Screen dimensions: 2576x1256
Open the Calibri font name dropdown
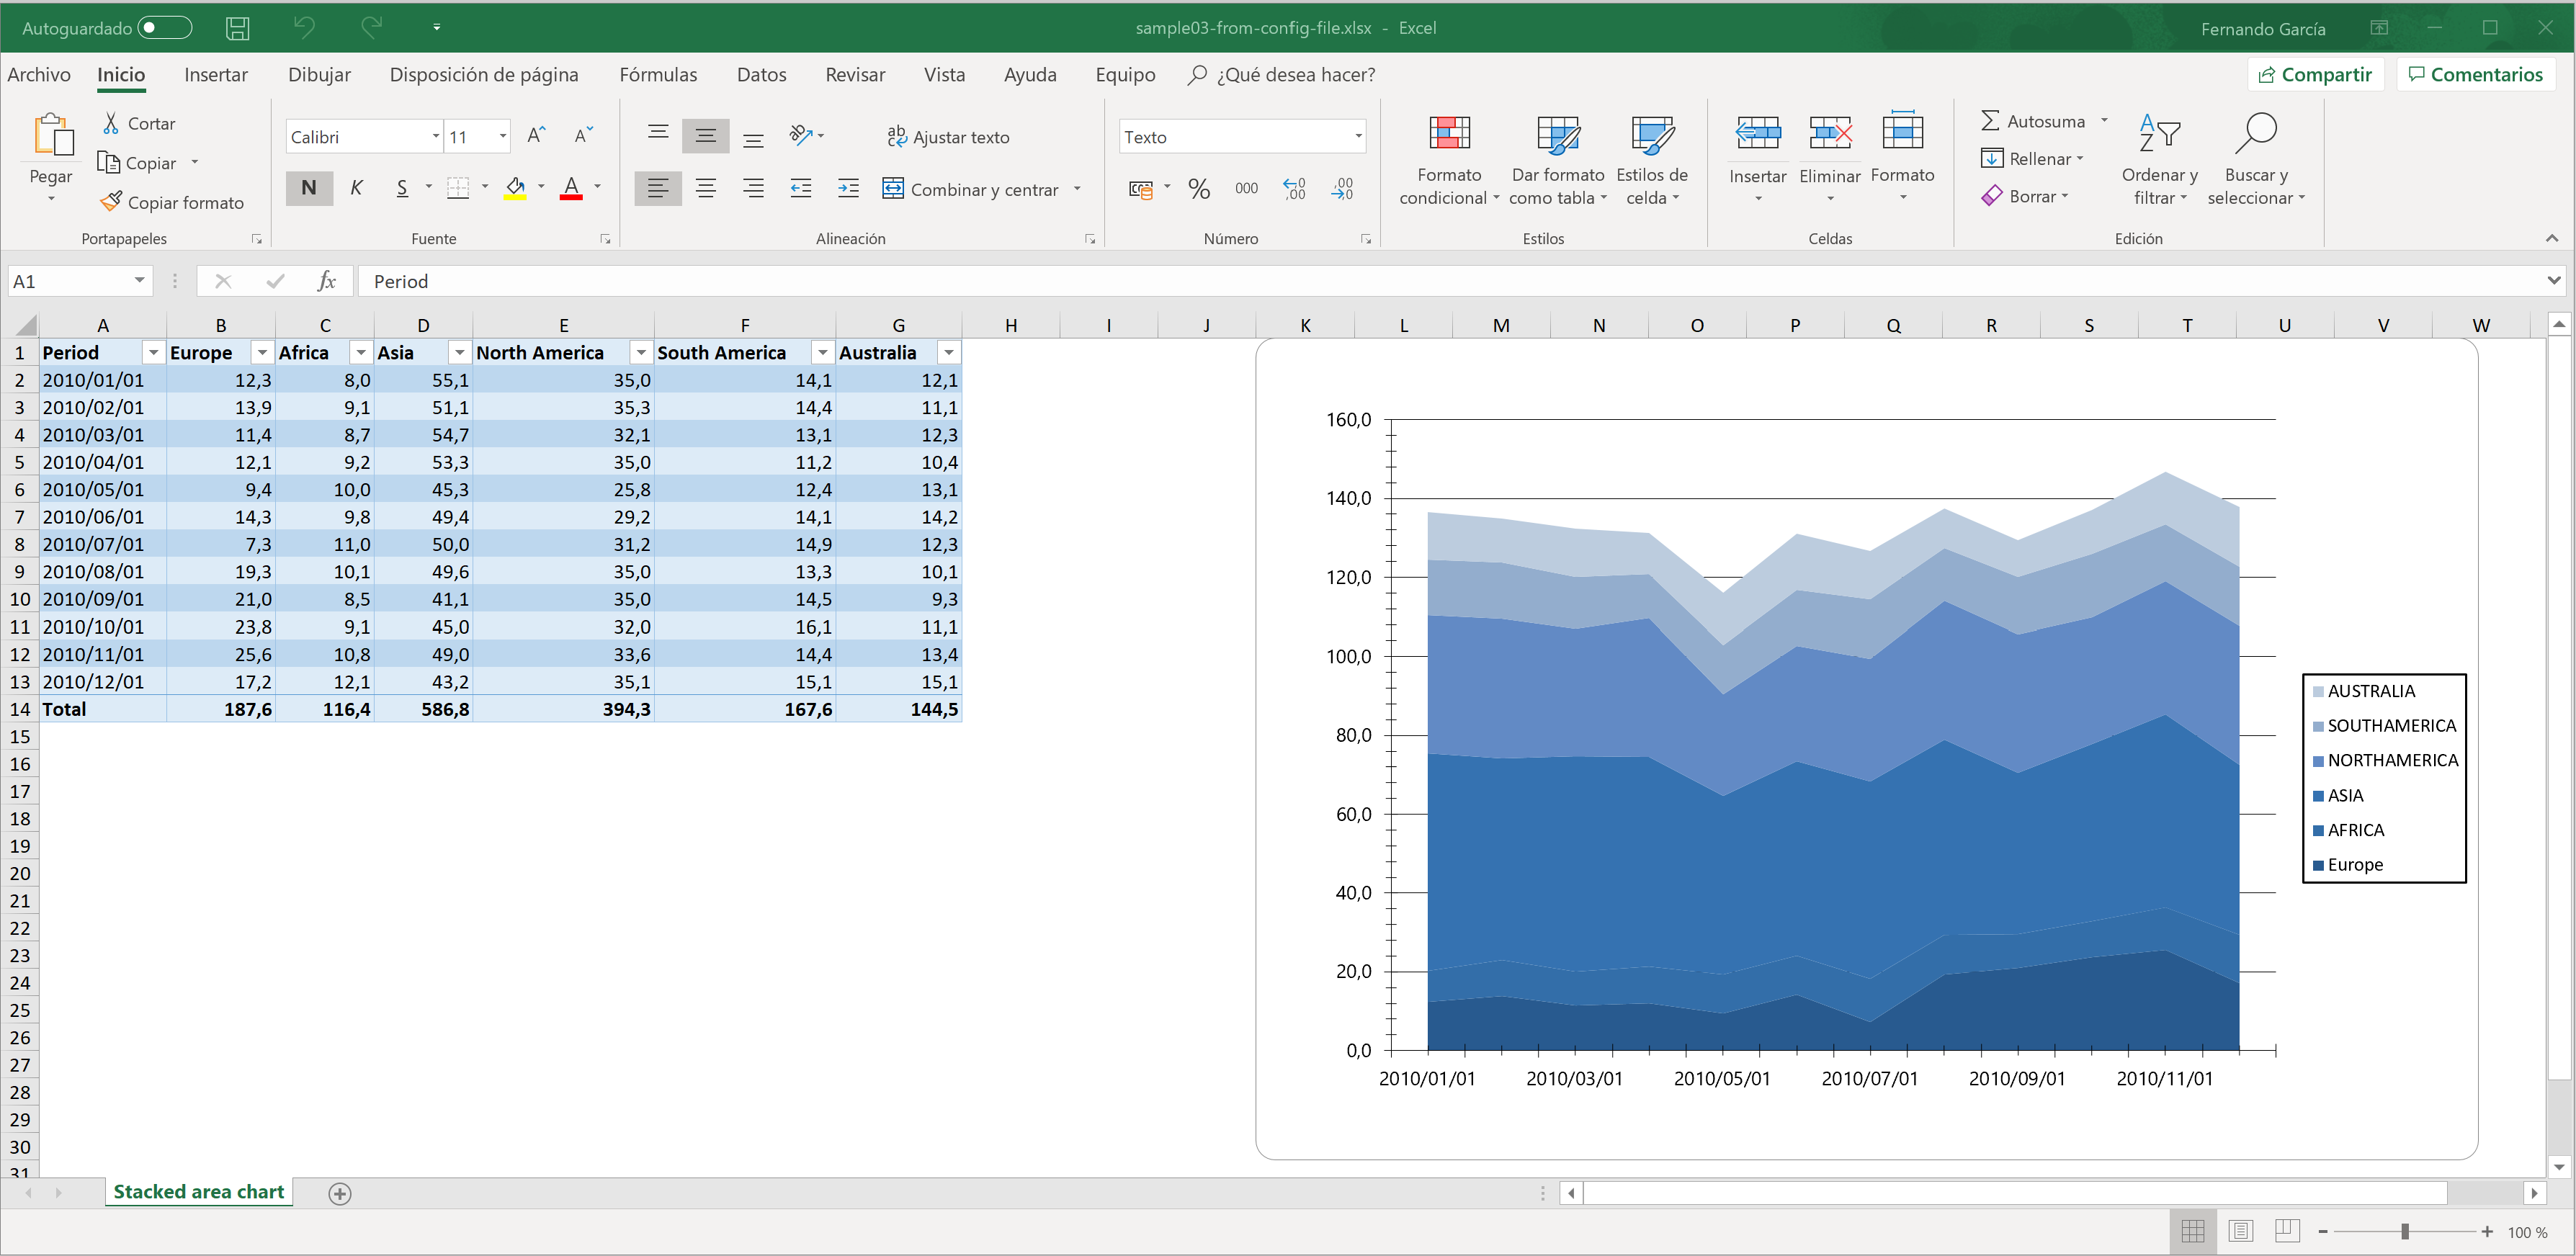pos(436,137)
